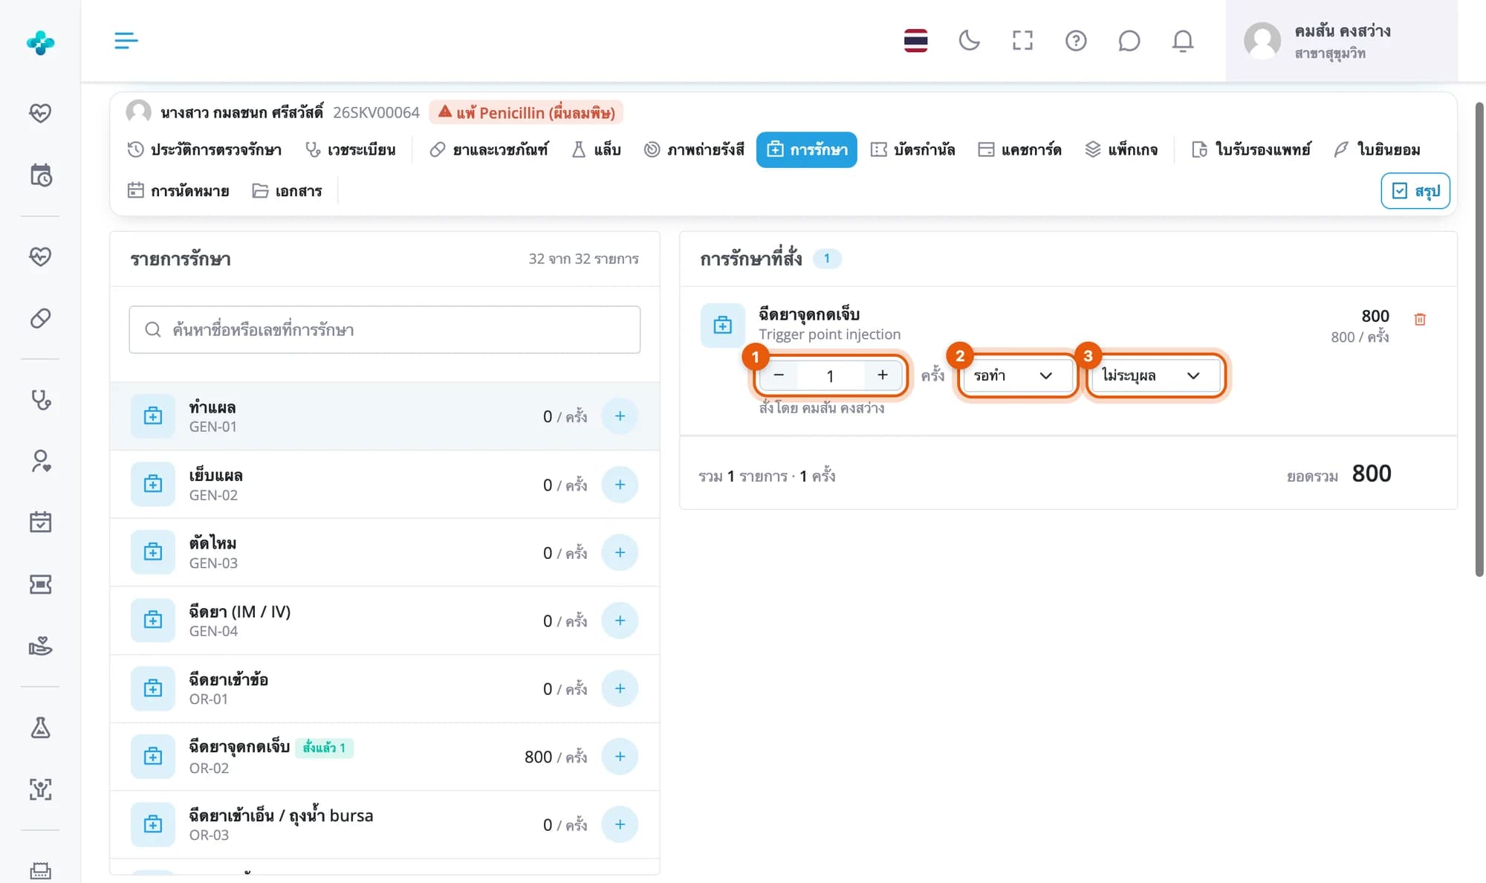This screenshot has height=883, width=1486.
Task: Click the สรุป summary button
Action: tap(1415, 191)
